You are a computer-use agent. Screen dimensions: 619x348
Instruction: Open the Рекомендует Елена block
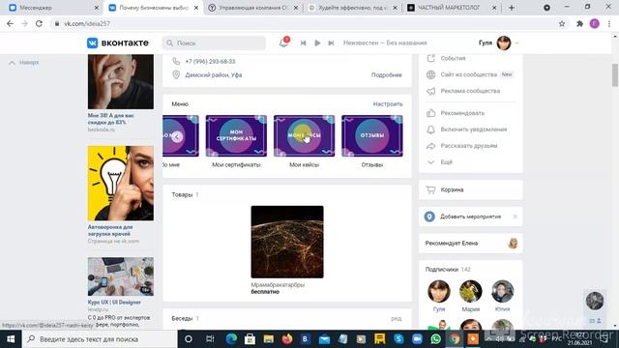(x=471, y=244)
